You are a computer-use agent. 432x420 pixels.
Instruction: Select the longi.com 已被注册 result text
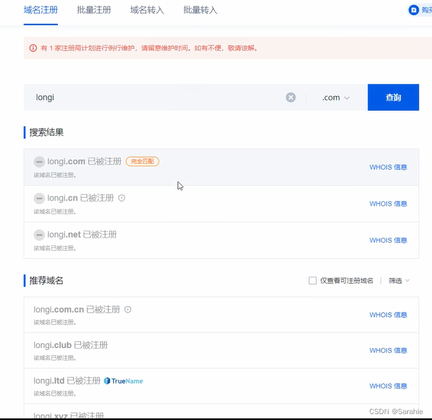pyautogui.click(x=85, y=162)
